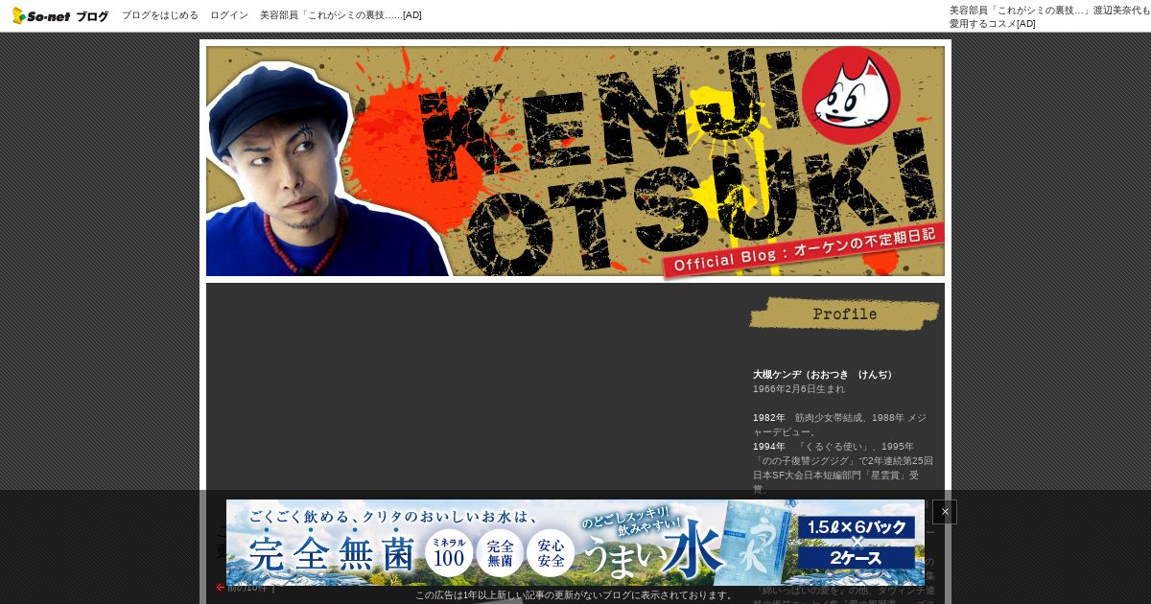The height and width of the screenshot is (604, 1151).
Task: Click the Profile sidebar heading
Action: click(845, 314)
